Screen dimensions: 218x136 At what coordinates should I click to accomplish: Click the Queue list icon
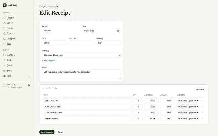pos(4,65)
